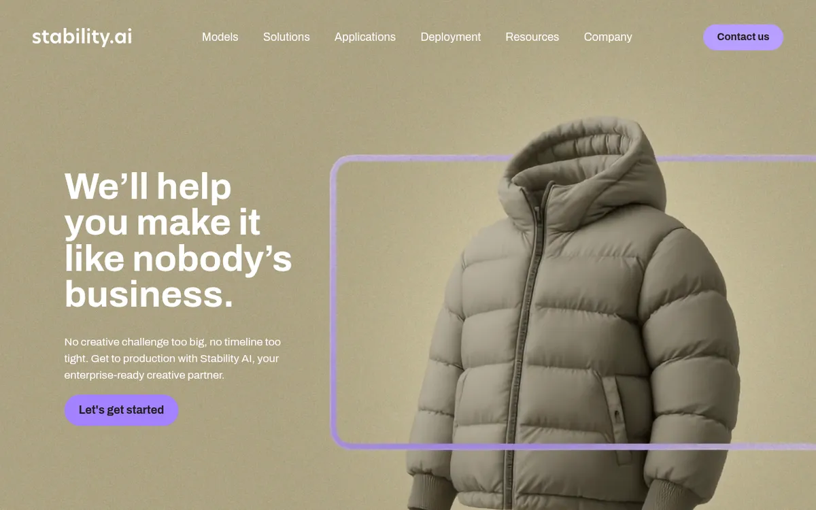Screen dimensions: 816x510
Task: Expand the Deployment menu
Action: [x=450, y=37]
